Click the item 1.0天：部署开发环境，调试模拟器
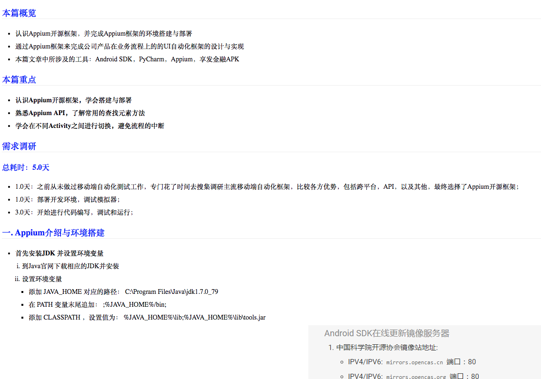This screenshot has width=541, height=379. point(68,199)
